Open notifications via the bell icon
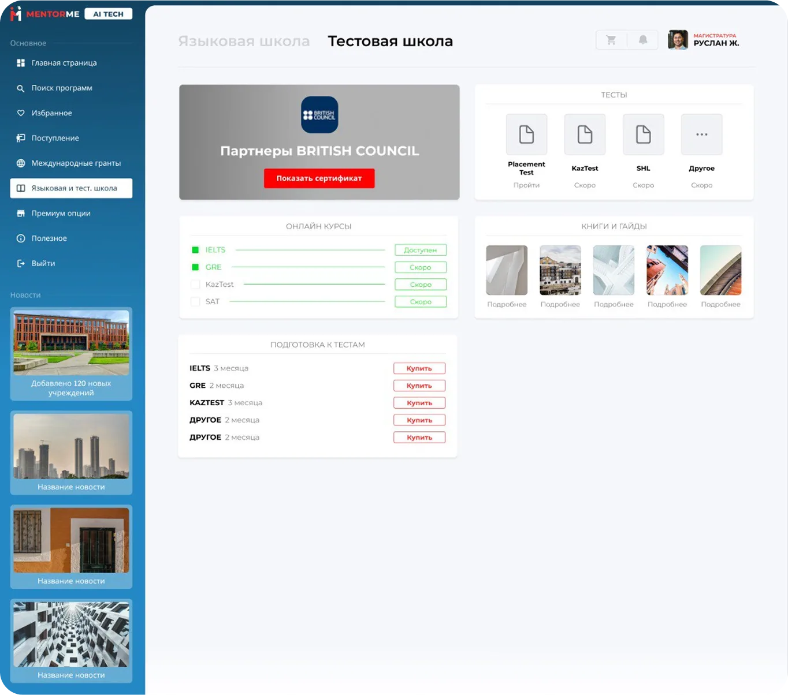The height and width of the screenshot is (695, 788). 643,40
